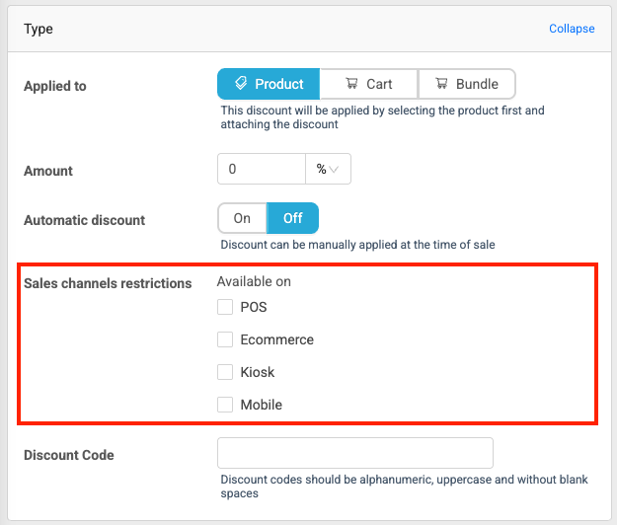Viewport: 617px width, 525px height.
Task: Click the chevron arrow next to percent sign
Action: pos(336,169)
